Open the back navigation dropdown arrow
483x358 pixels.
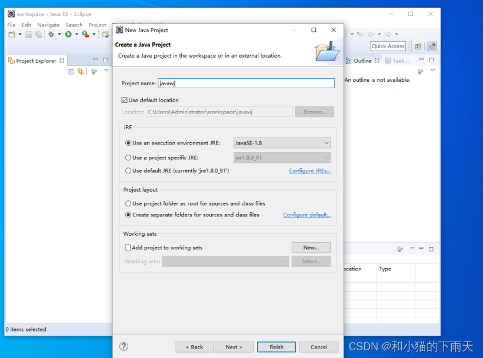(379, 34)
